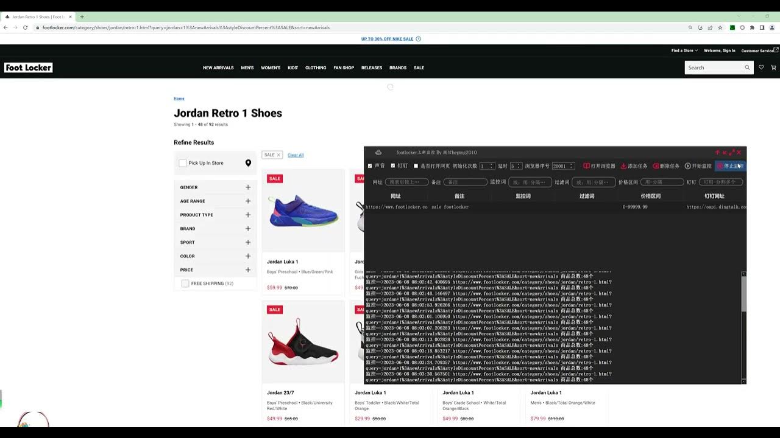This screenshot has width=780, height=438.
Task: Open the KIDS' menu
Action: point(293,68)
